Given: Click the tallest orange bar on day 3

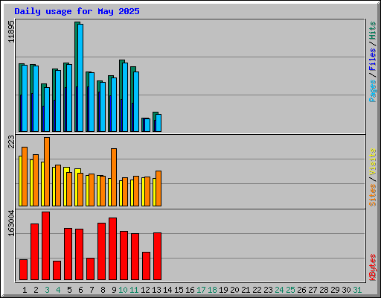Looking at the screenshot, I should [47, 171].
